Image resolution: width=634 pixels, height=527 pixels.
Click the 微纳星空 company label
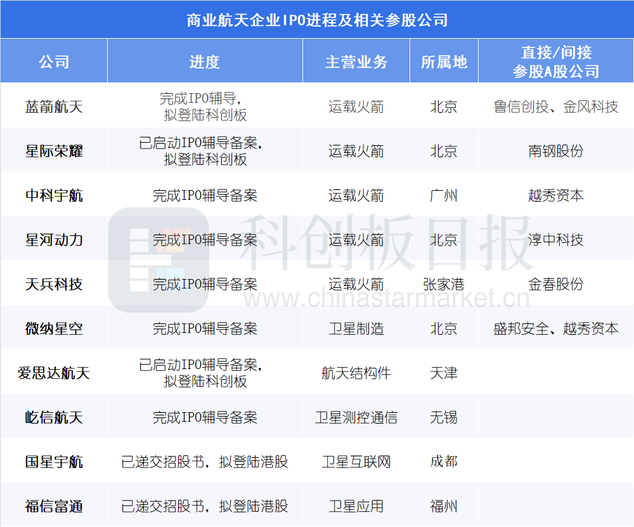[x=54, y=329]
